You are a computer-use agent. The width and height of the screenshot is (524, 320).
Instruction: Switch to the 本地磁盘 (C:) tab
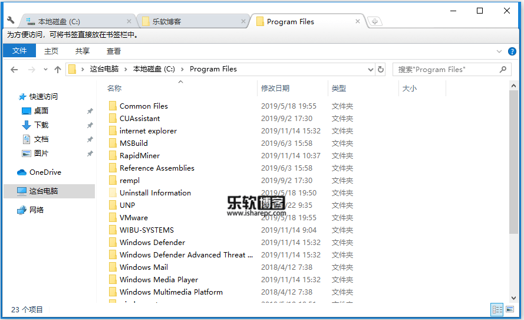(78, 21)
